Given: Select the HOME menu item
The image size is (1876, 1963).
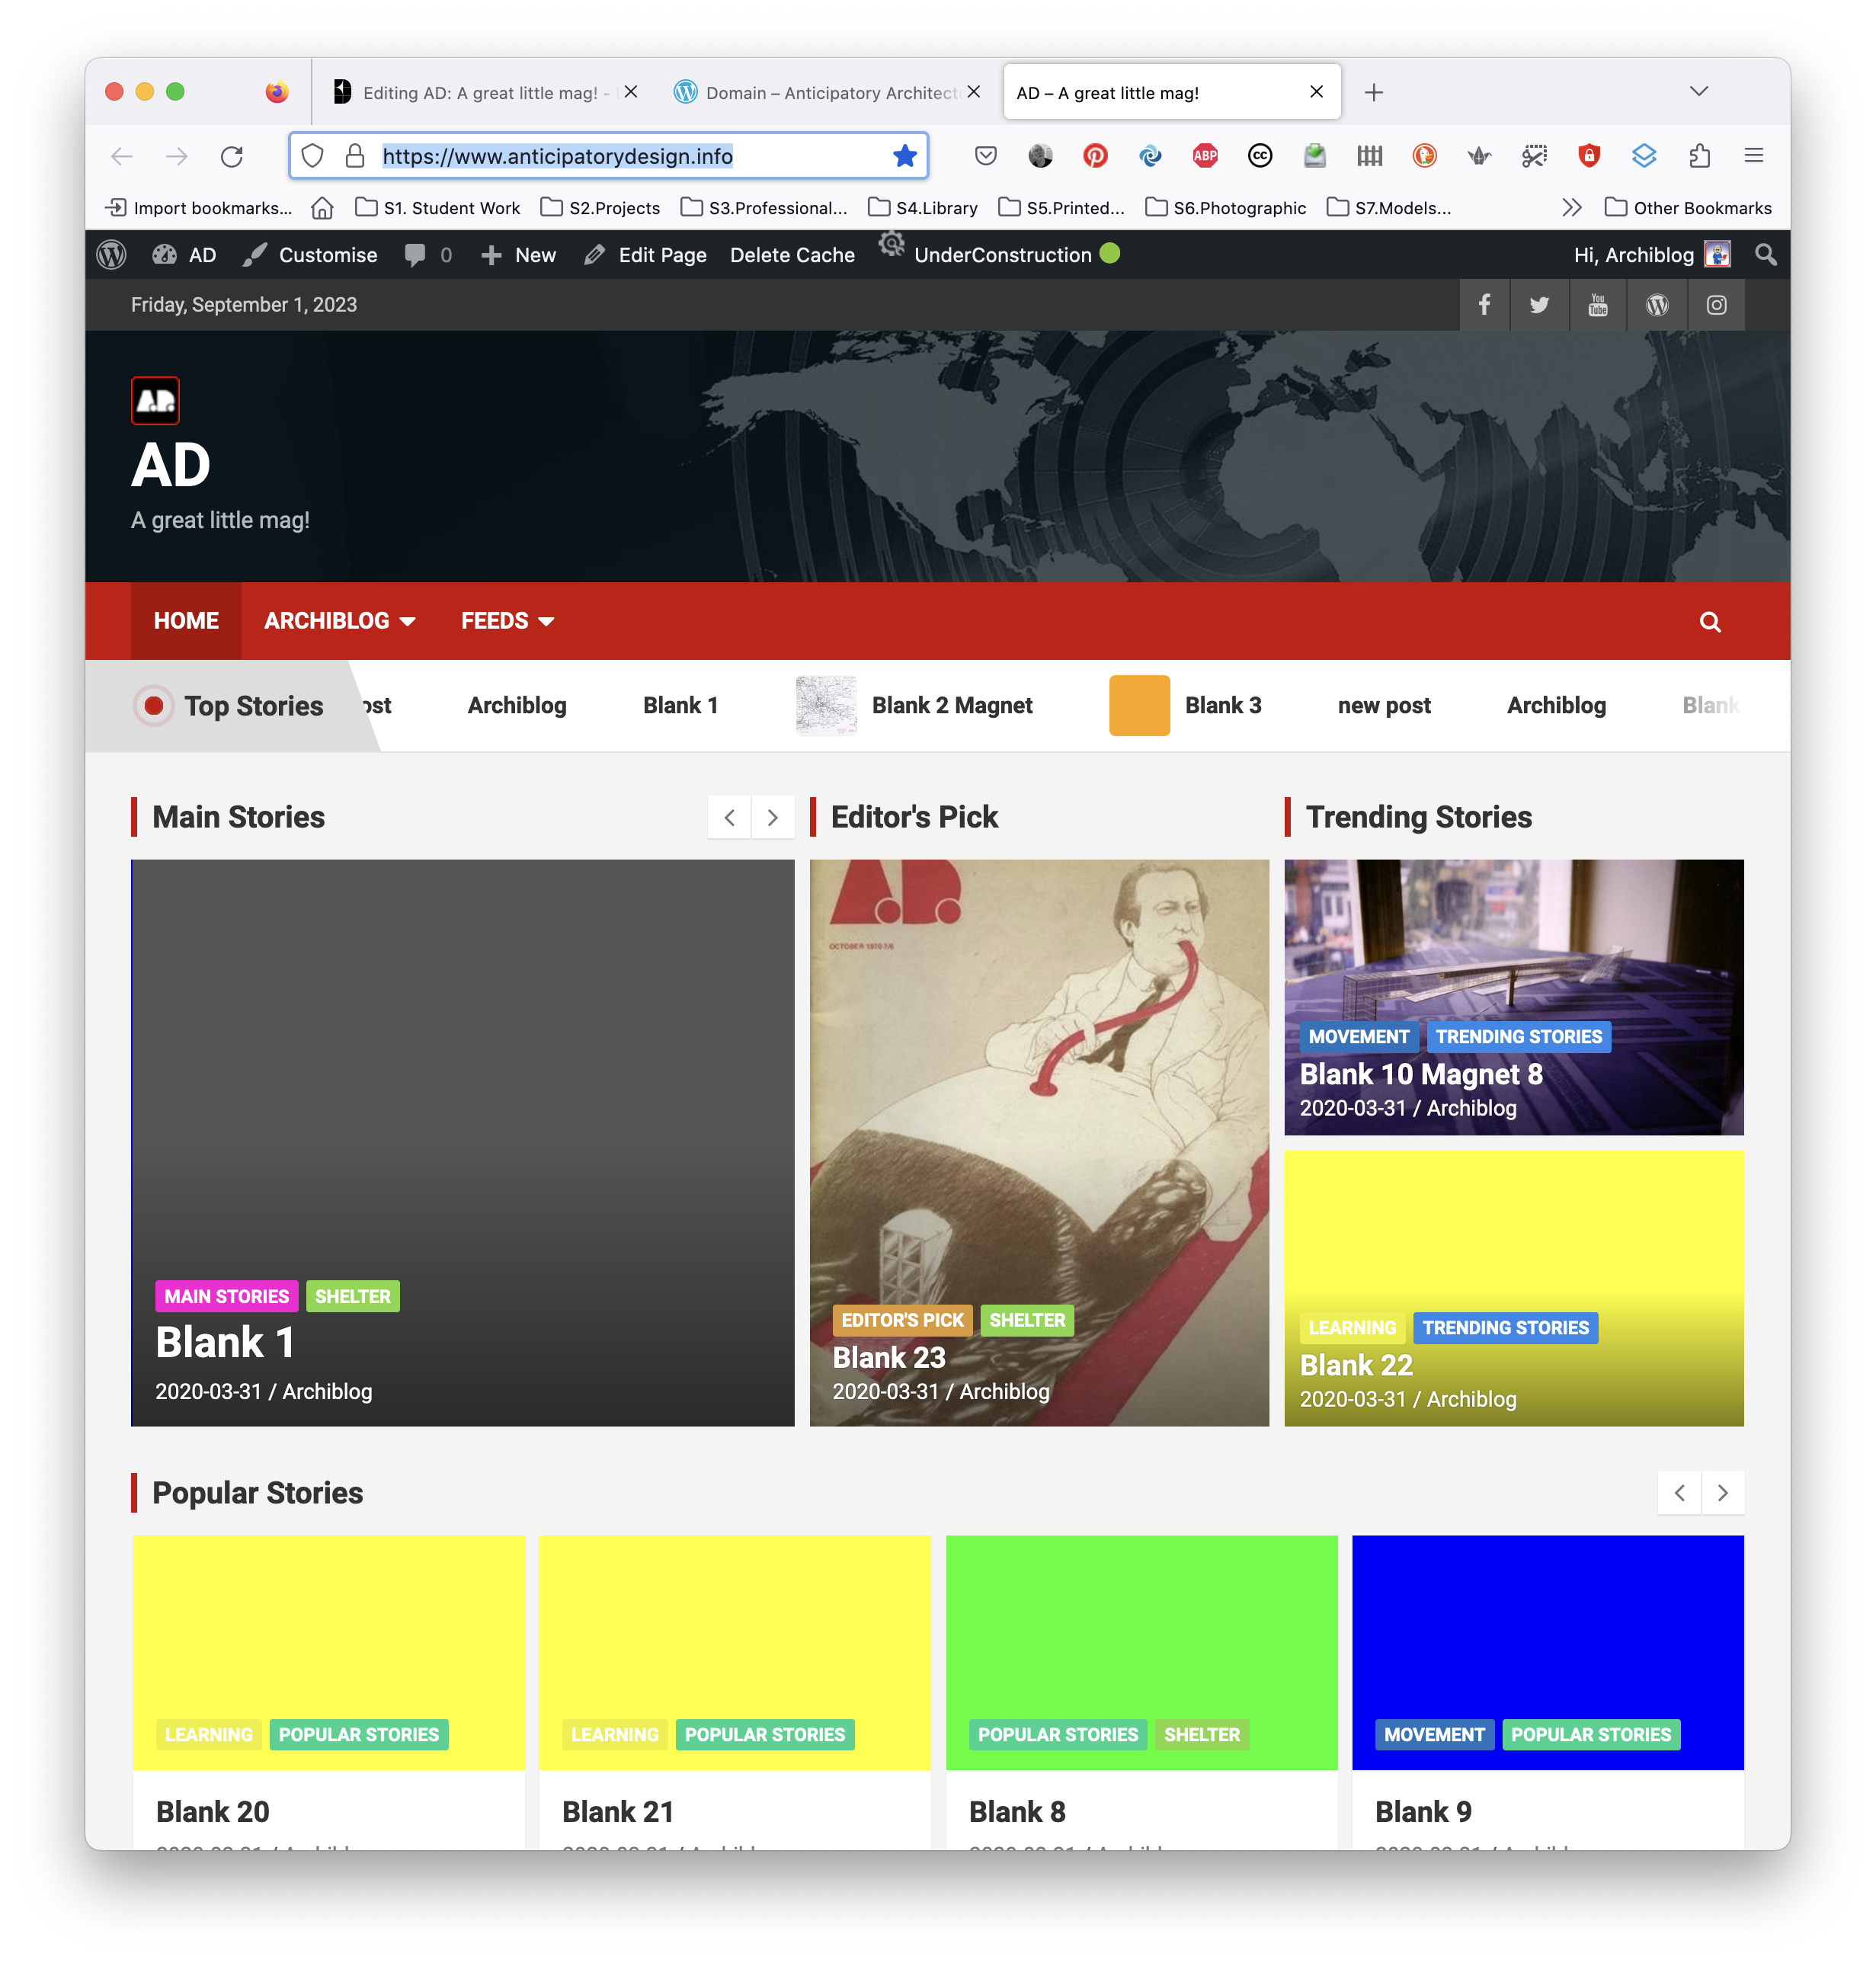Looking at the screenshot, I should tap(186, 621).
